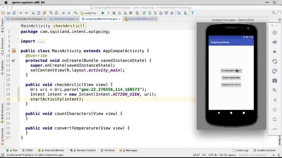The image size is (282, 158).
Task: Close the AndroidManifest.xml tab
Action: 156,19
